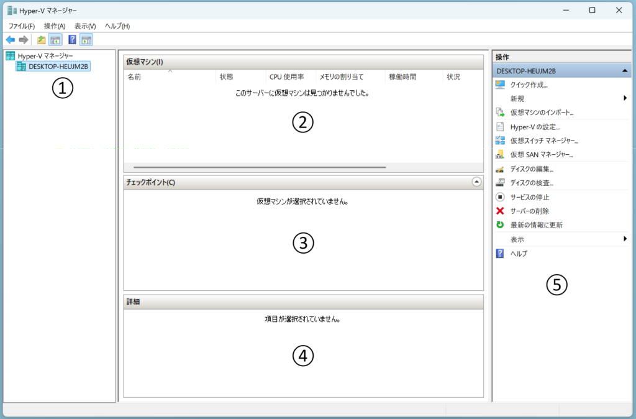Open the 操作(A) menu

pos(55,26)
